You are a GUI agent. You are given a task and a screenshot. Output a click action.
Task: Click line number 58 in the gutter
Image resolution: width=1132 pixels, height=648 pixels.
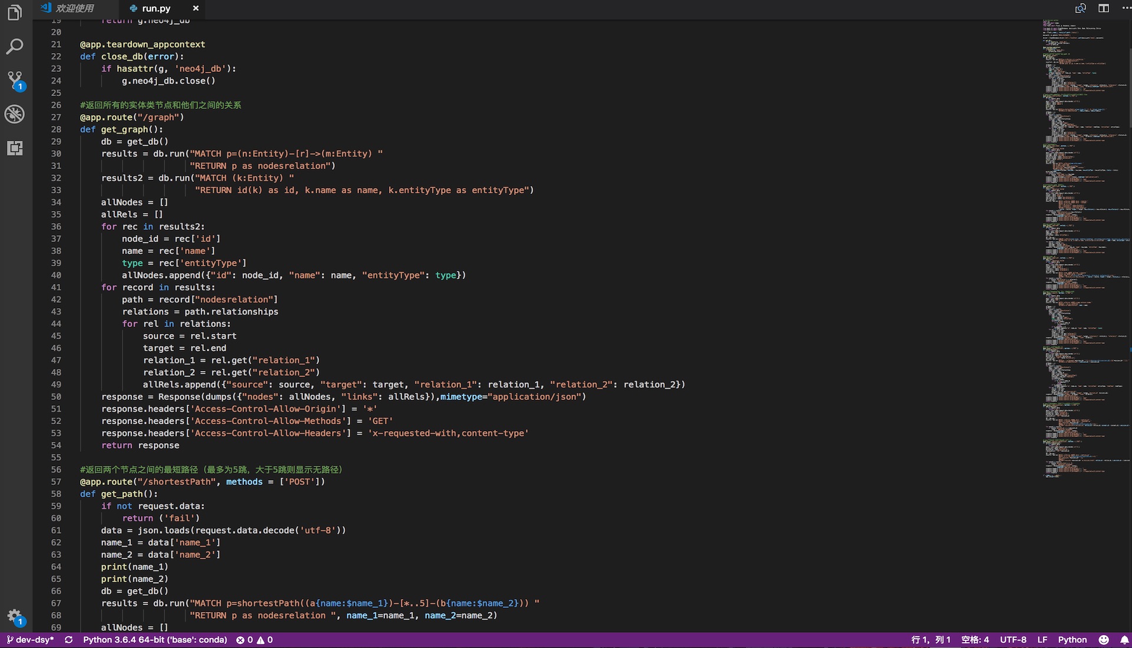point(56,494)
